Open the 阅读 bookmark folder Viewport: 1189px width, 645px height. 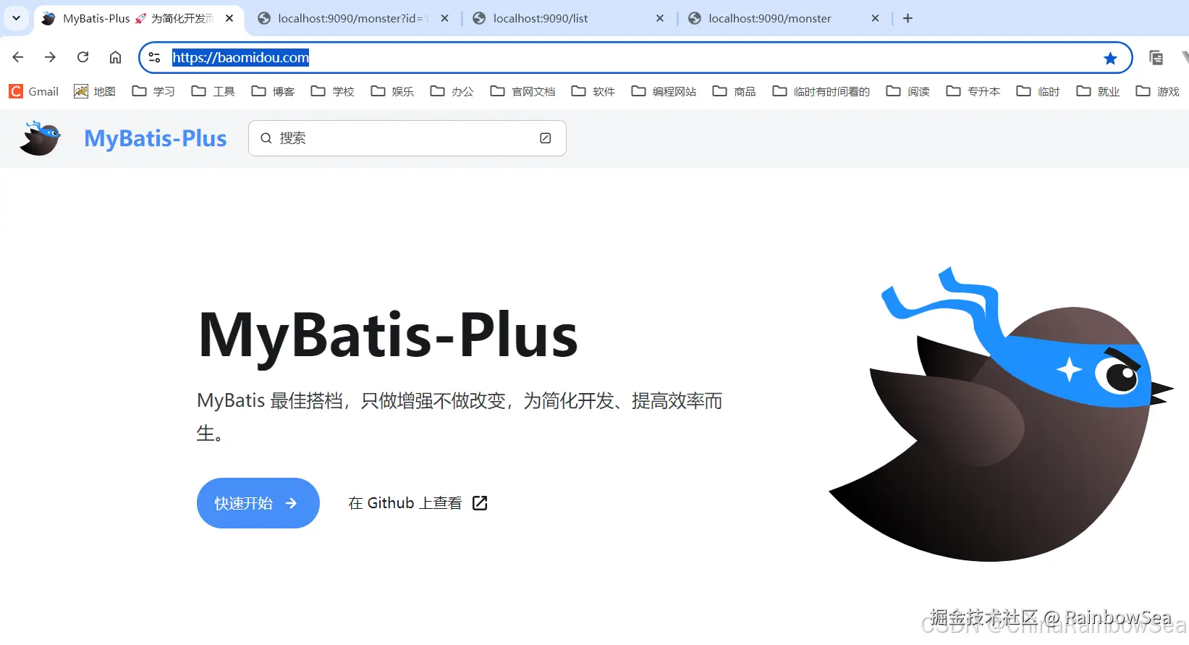coord(907,91)
